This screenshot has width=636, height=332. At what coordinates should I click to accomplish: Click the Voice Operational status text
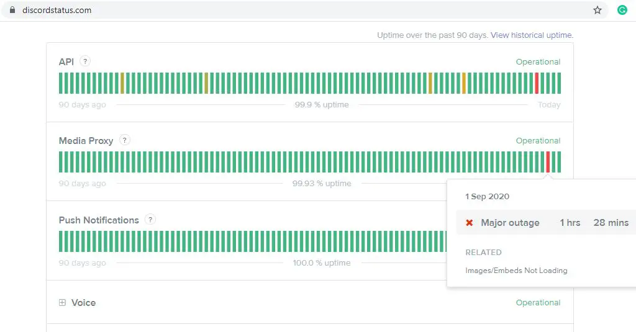click(x=538, y=302)
